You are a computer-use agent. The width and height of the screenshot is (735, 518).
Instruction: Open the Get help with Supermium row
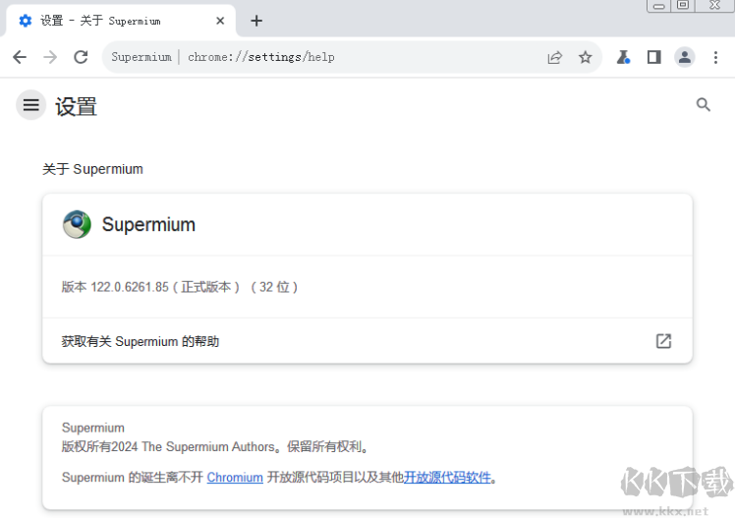click(x=367, y=341)
